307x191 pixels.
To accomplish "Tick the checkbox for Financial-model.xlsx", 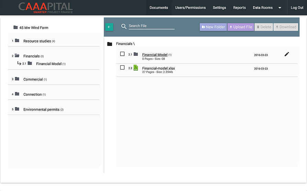I will tap(122, 67).
